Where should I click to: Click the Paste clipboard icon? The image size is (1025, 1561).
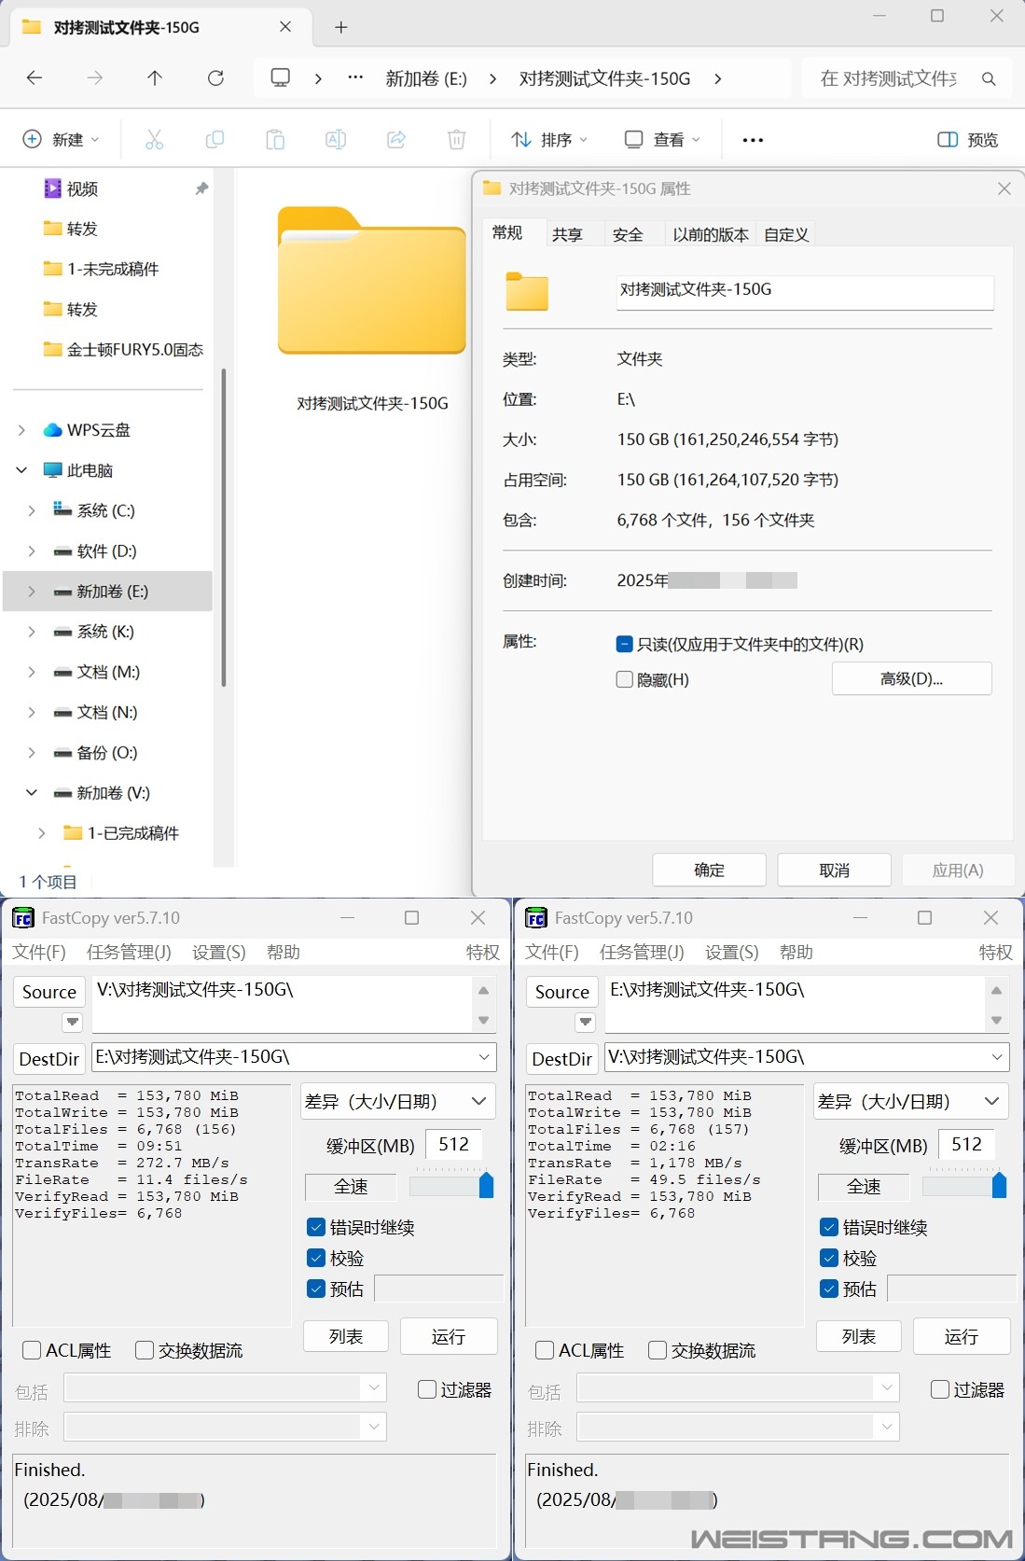(275, 140)
